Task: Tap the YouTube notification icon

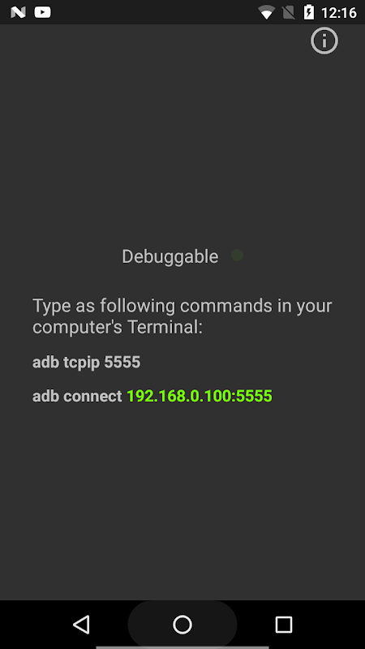Action: [43, 12]
